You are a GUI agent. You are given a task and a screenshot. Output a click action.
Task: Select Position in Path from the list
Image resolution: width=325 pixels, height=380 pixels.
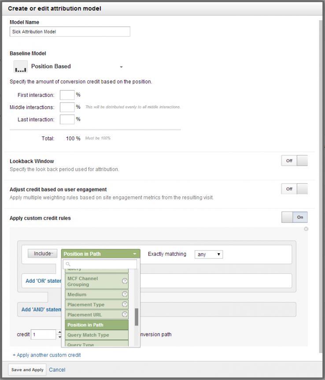click(97, 325)
